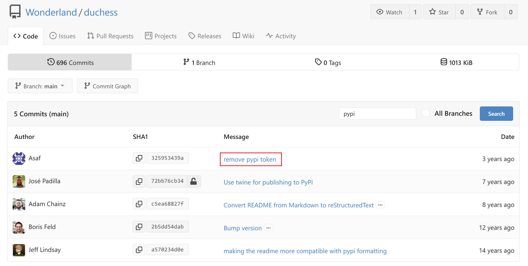Click the commit search field containing pypi
This screenshot has height=266, width=528.
click(x=377, y=113)
